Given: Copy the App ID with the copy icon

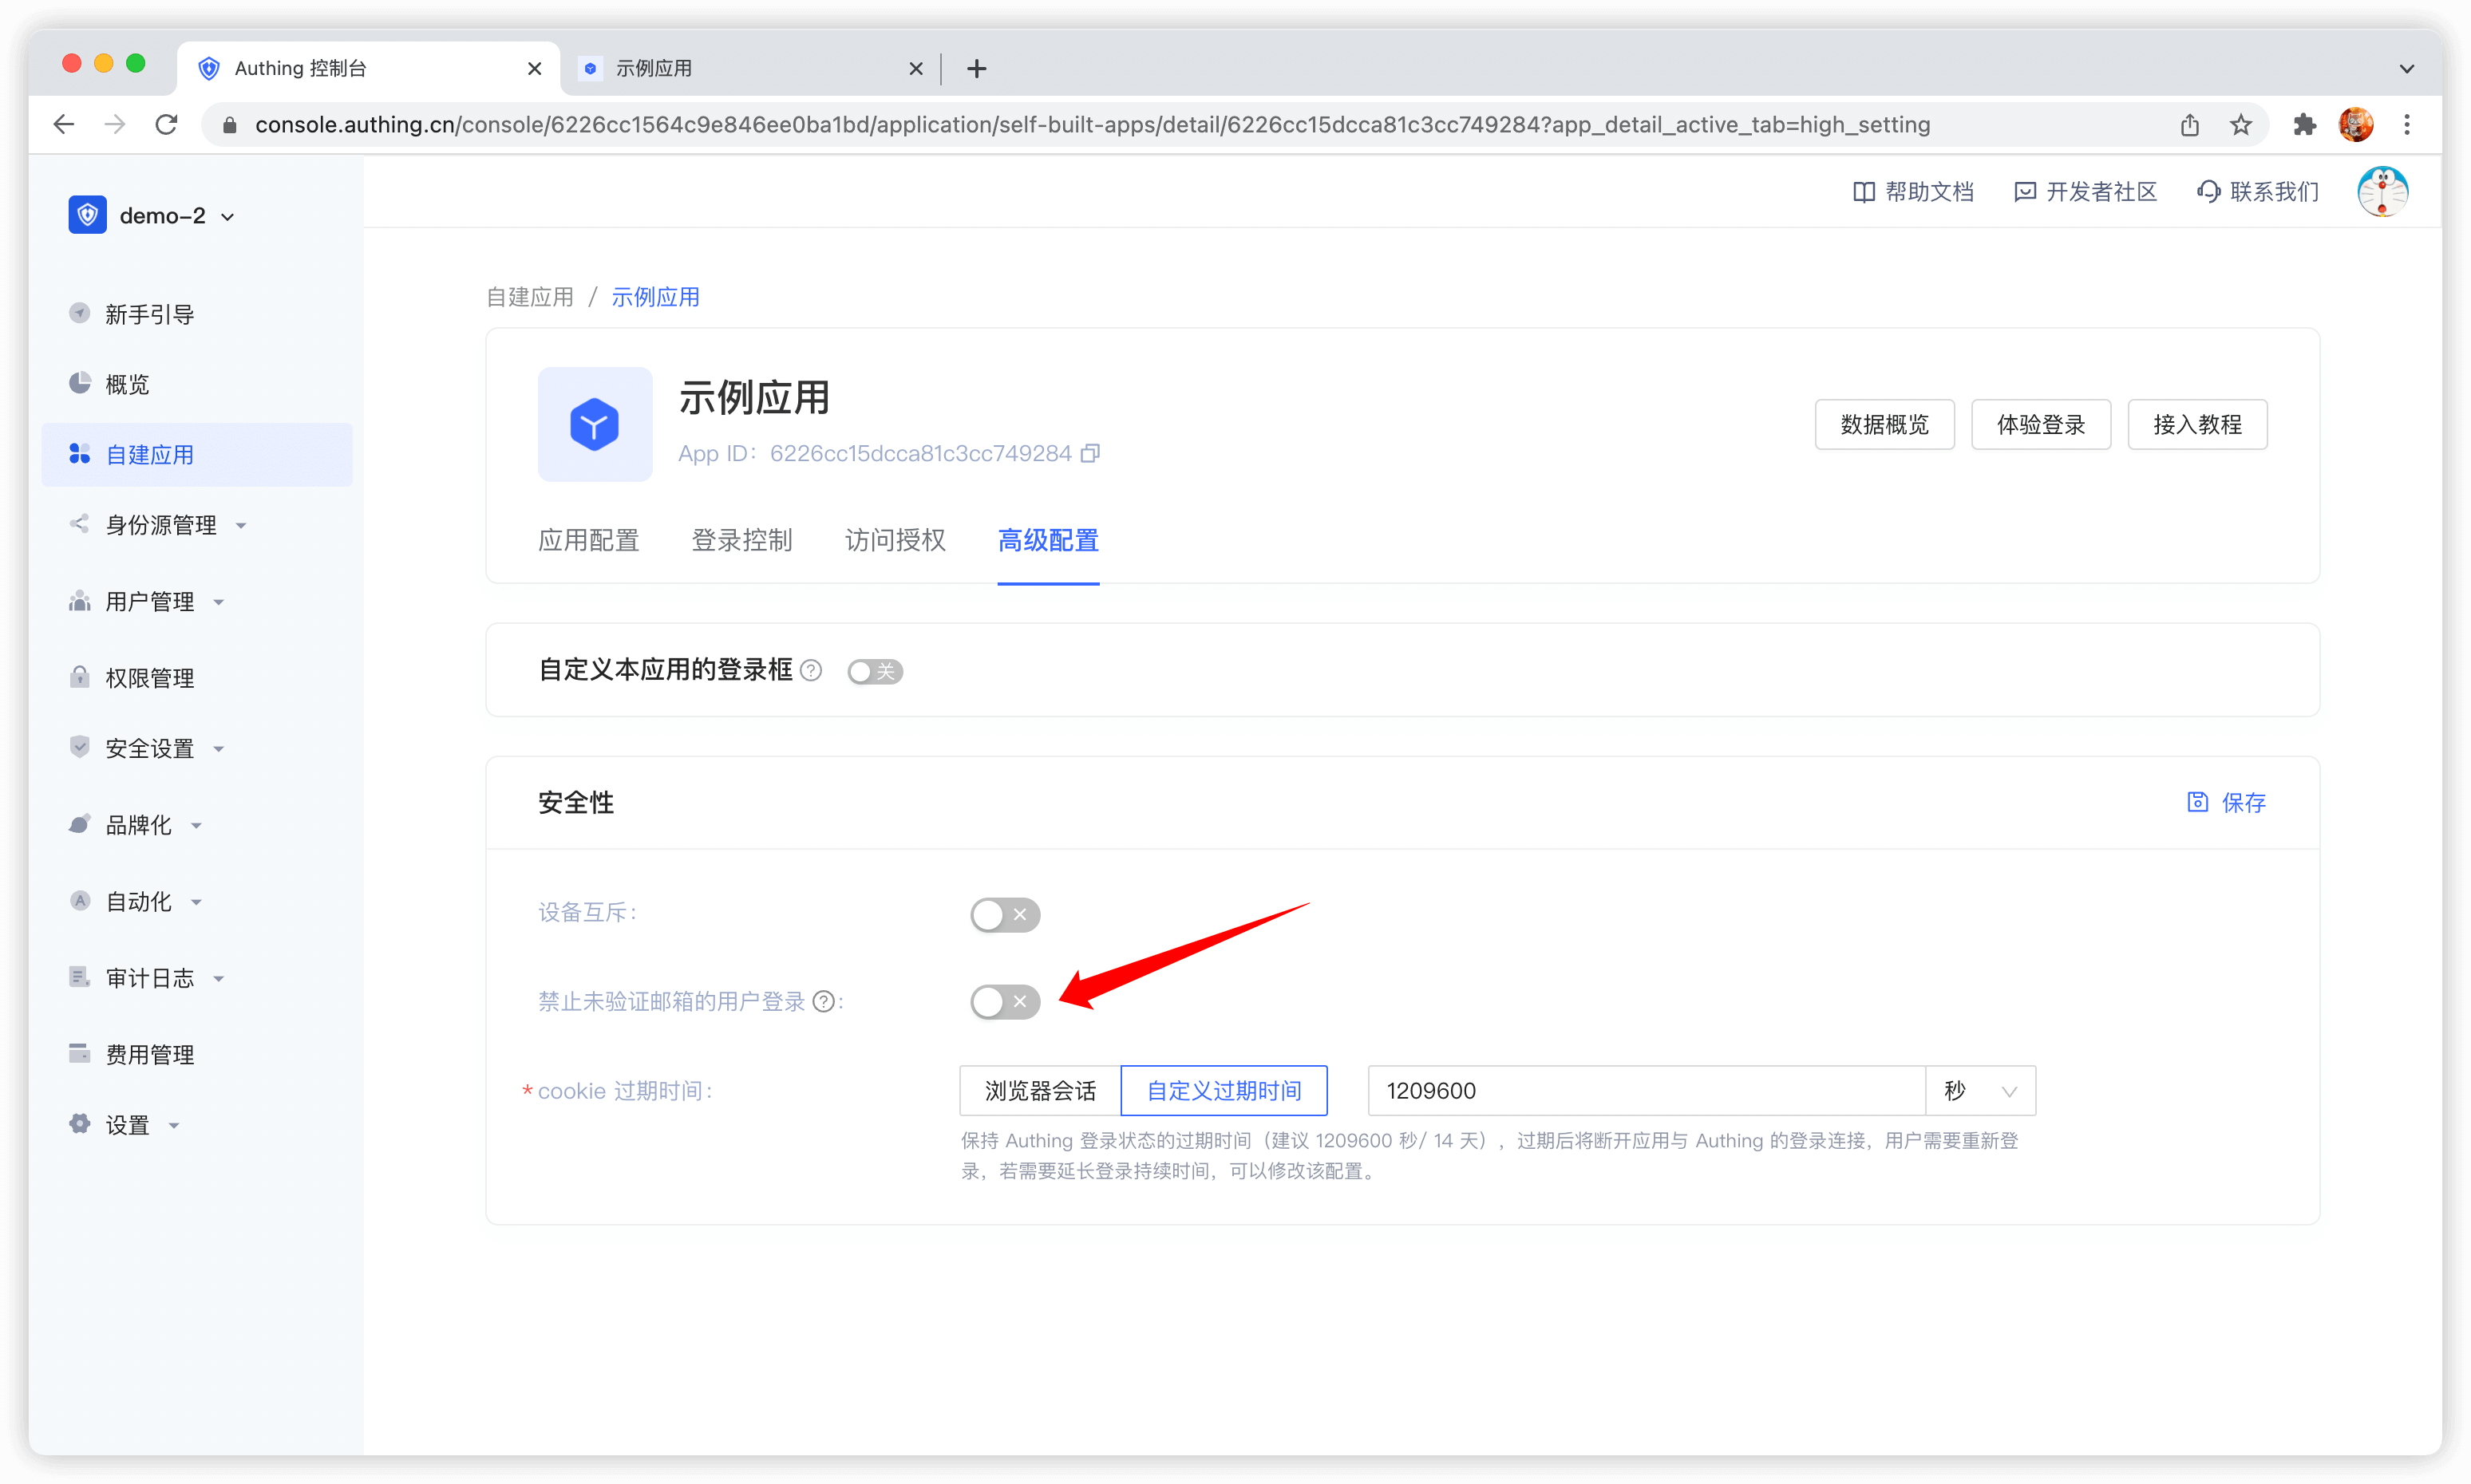Looking at the screenshot, I should click(x=1090, y=453).
